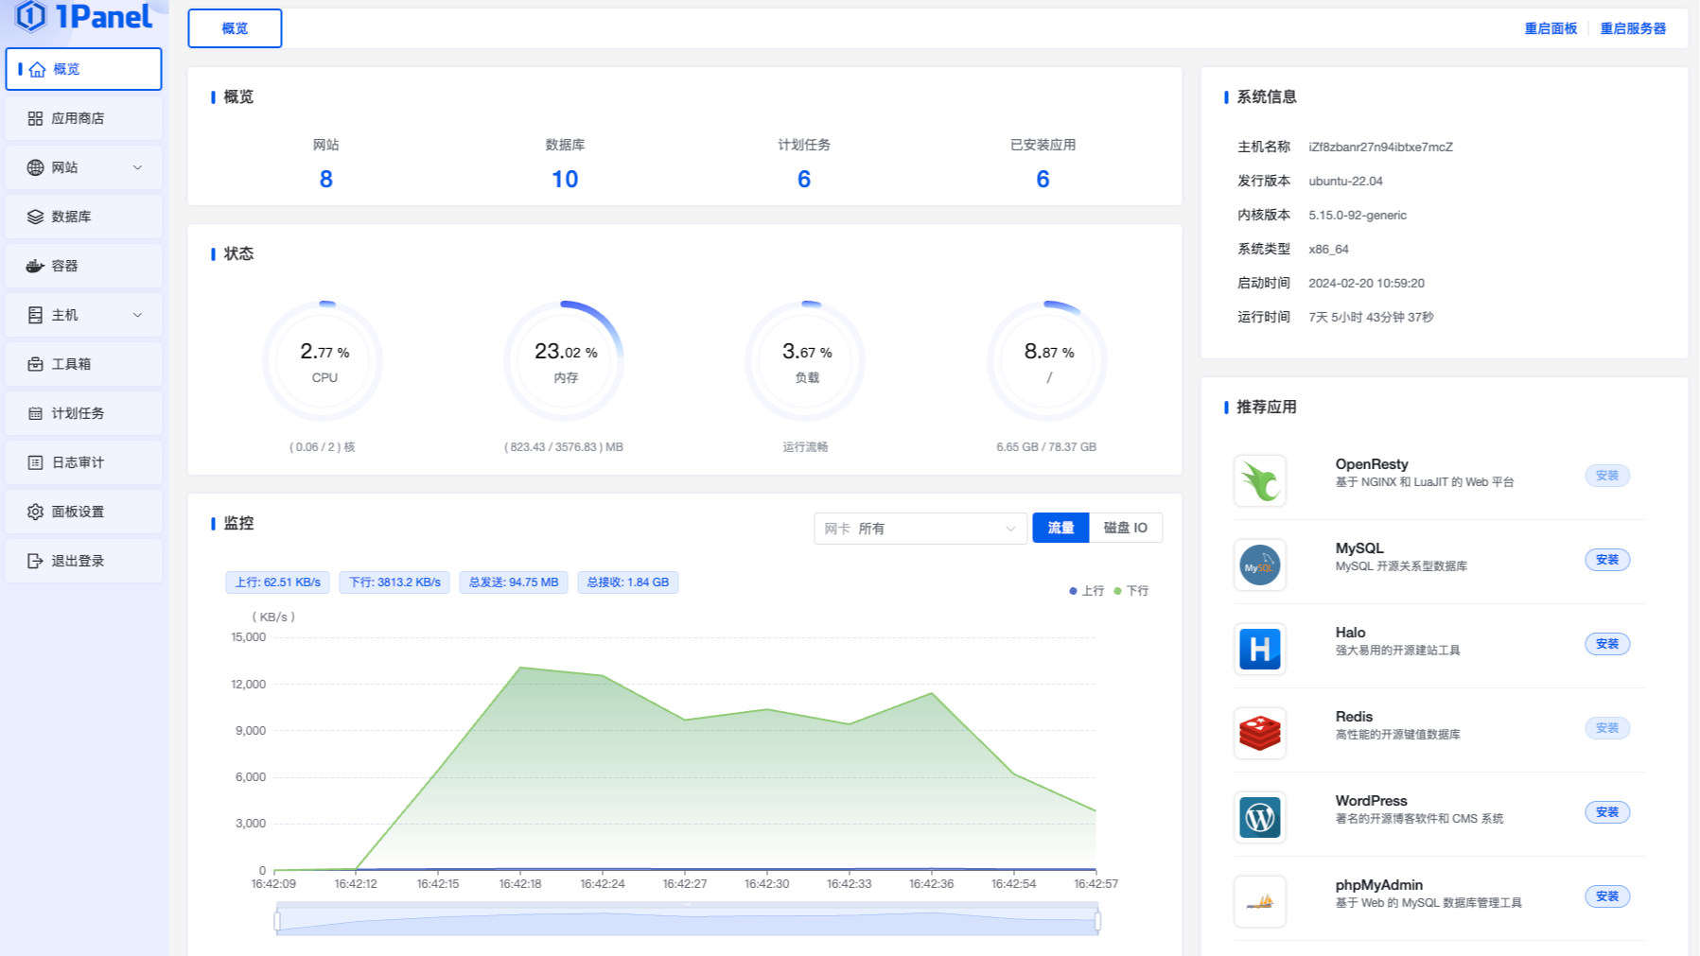Click the CPU usage gauge
This screenshot has height=956, width=1700.
323,361
